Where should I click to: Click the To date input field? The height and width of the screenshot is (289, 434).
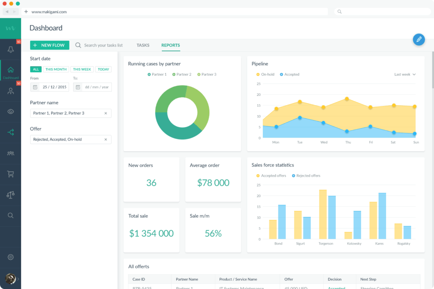coord(92,87)
